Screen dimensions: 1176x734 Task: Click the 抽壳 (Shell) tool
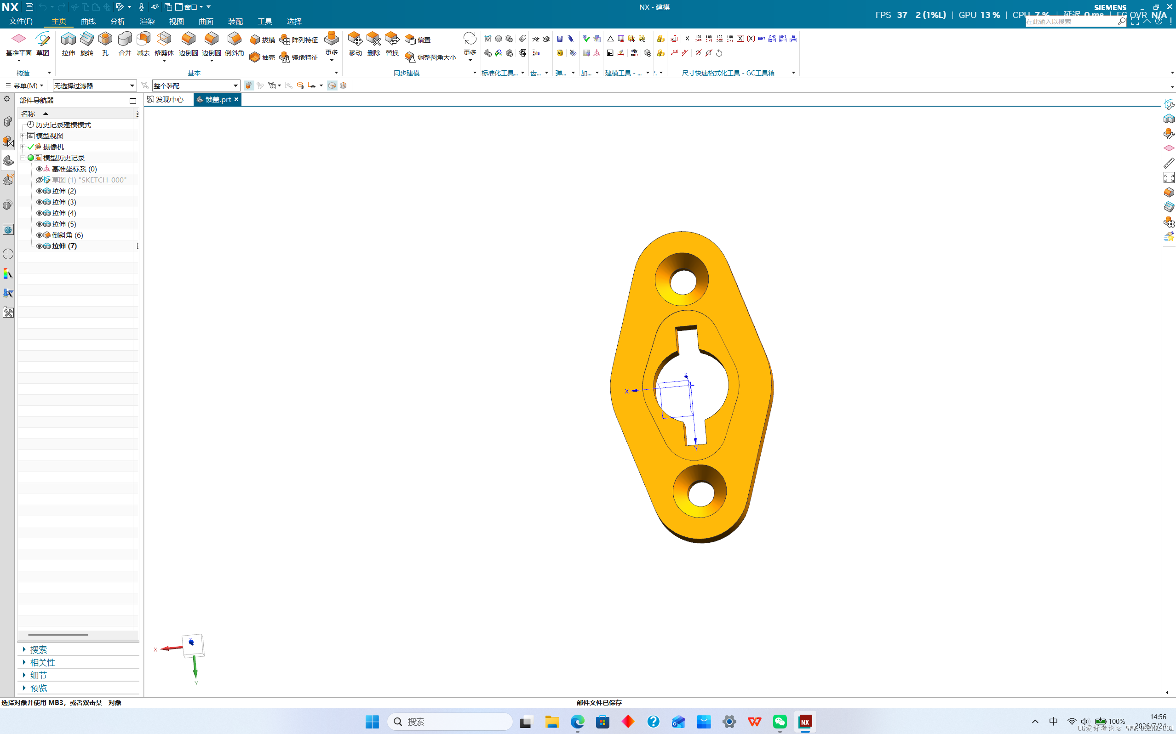click(262, 57)
